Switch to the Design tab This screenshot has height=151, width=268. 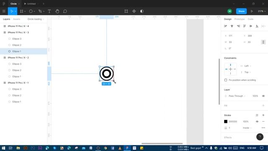coord(228,19)
